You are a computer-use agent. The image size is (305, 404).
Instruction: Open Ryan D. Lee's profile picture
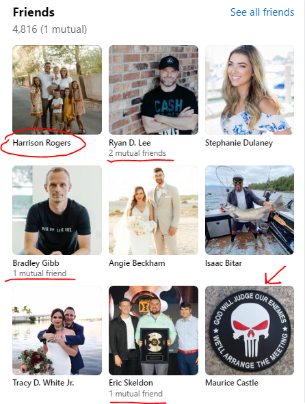point(153,90)
